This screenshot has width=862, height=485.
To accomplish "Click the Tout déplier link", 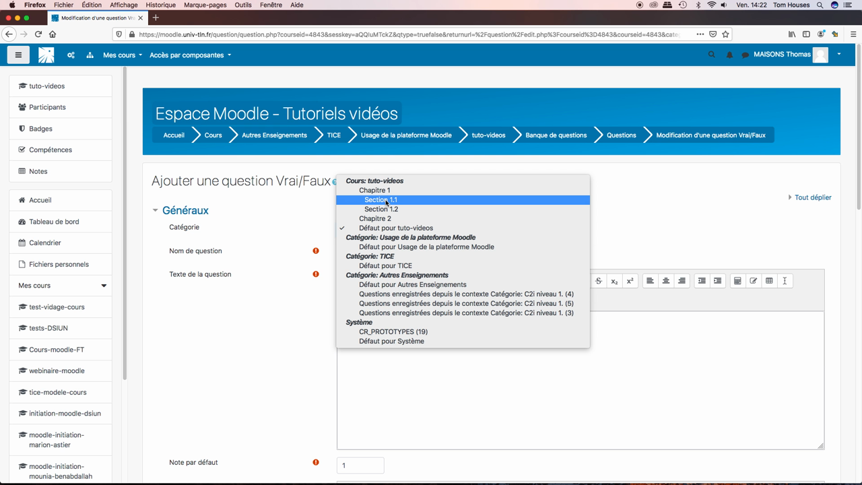I will [x=812, y=197].
